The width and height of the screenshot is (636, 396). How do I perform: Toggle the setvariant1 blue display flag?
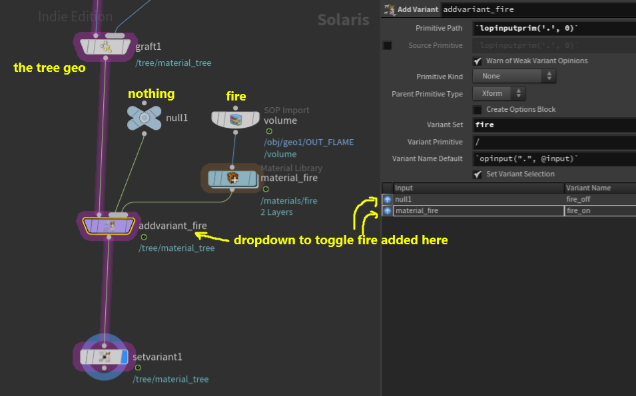124,357
